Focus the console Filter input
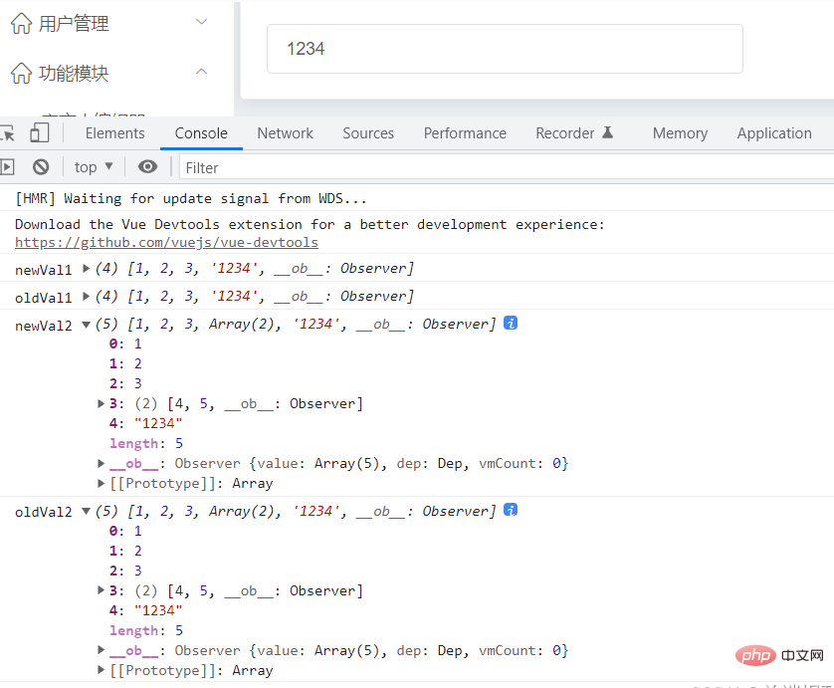The image size is (834, 688). [507, 167]
